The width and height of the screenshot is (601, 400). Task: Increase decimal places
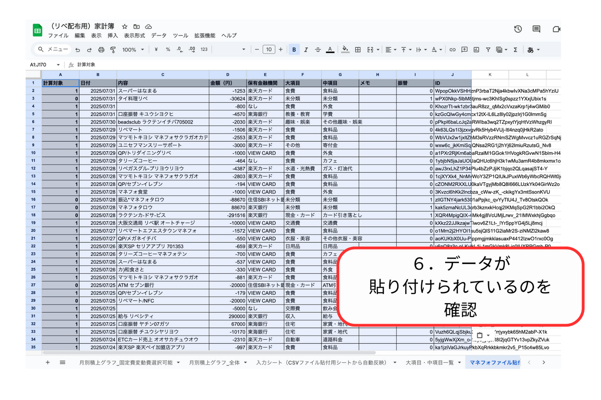click(192, 50)
